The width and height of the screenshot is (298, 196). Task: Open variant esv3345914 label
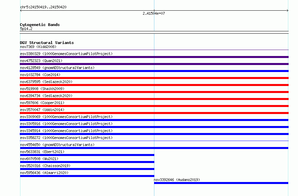(x=66, y=131)
